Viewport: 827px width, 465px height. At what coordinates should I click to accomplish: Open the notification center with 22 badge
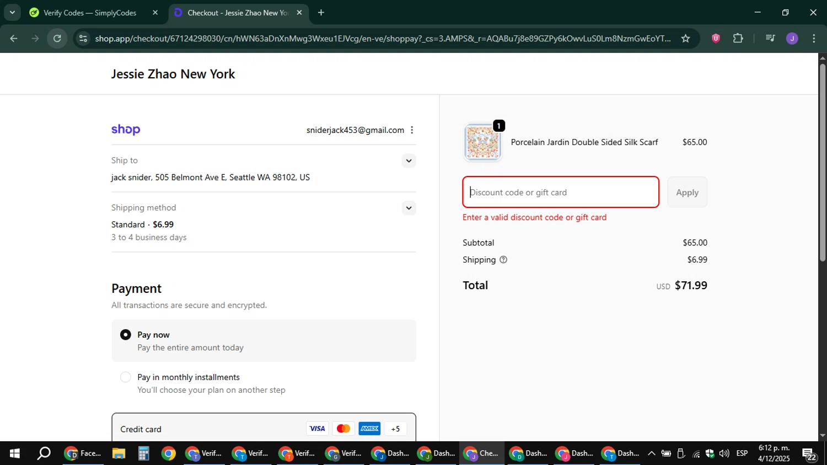pos(809,453)
